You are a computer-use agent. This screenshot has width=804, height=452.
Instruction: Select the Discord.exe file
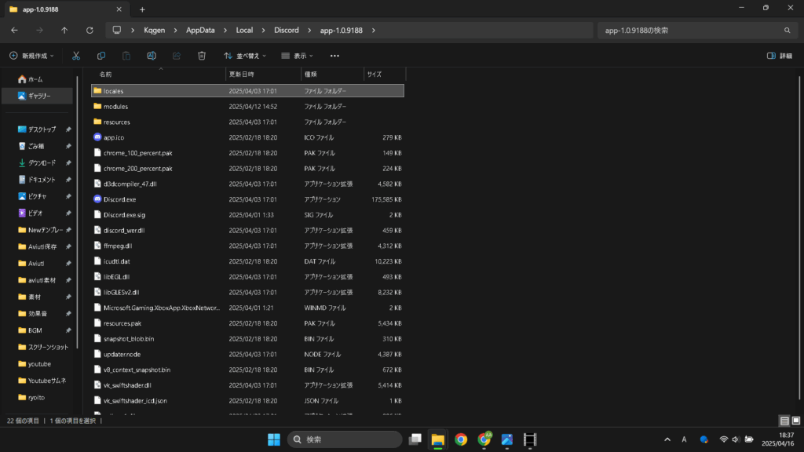point(120,199)
